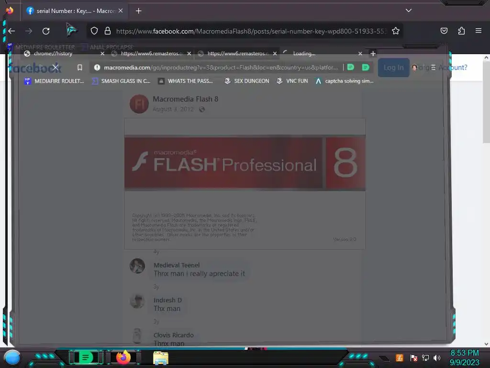Bookmark this page with the star
Screen dimensions: 490x368
coord(396,31)
